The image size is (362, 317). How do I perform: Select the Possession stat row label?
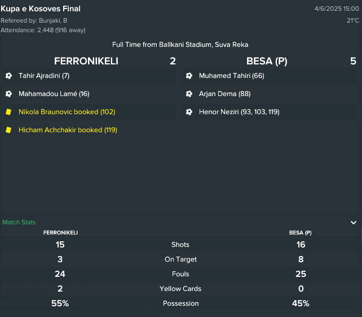[181, 303]
